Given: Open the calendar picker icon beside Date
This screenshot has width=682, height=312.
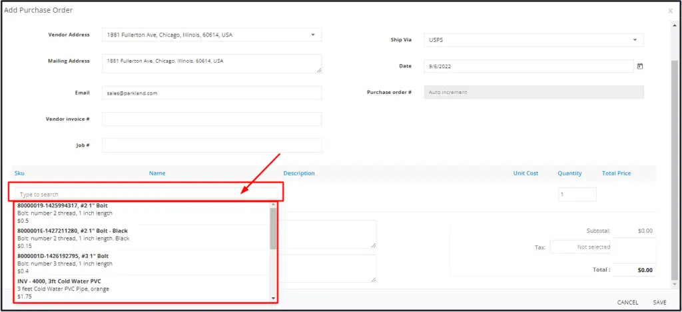Looking at the screenshot, I should coord(640,67).
